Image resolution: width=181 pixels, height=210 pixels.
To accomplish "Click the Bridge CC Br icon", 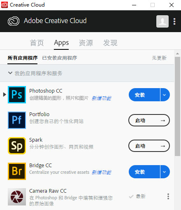I will coord(17,171).
